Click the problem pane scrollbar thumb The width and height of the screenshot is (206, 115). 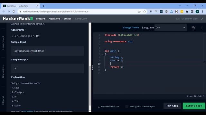tap(90, 86)
